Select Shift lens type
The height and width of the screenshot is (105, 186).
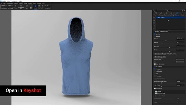pos(155,74)
